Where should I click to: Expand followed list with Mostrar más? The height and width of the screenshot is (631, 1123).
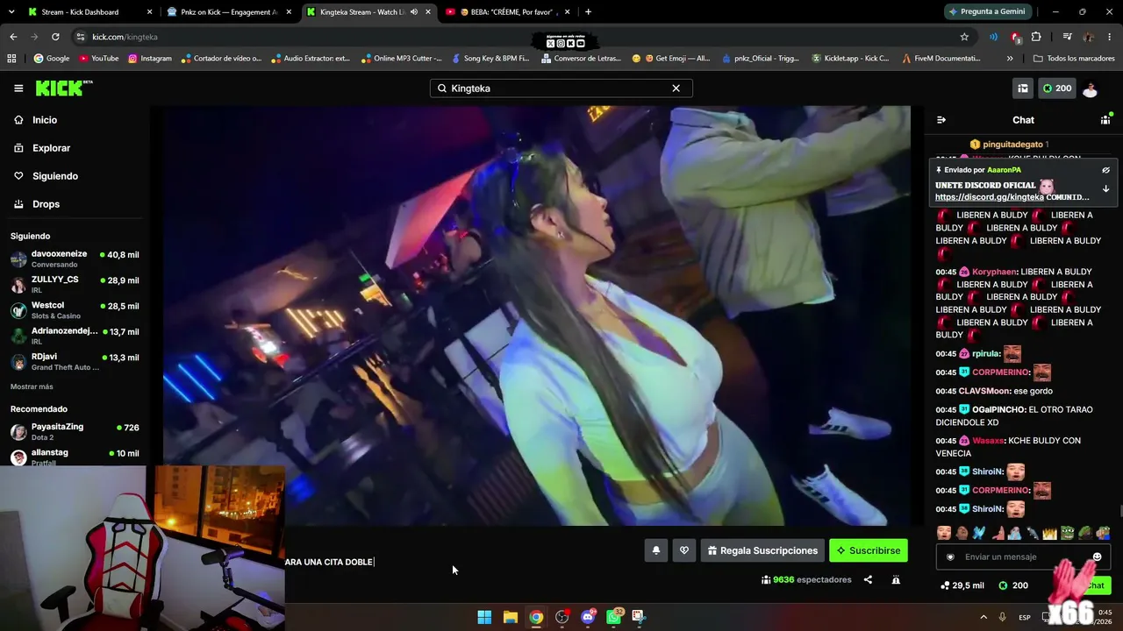[x=32, y=386]
